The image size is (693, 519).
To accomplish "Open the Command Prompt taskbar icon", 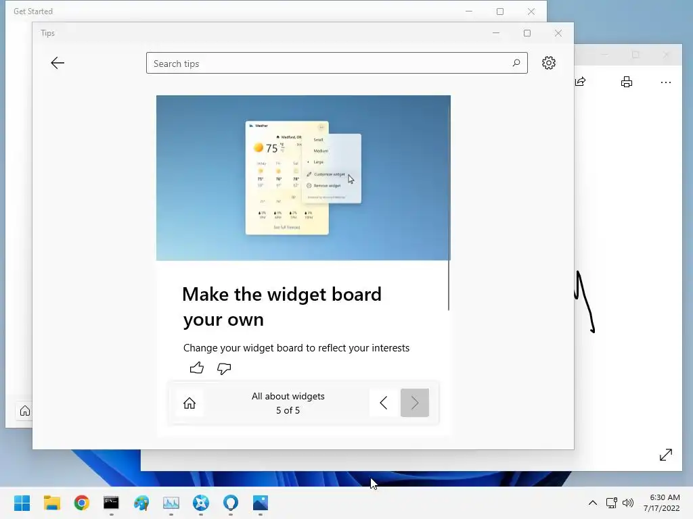I will (x=112, y=503).
